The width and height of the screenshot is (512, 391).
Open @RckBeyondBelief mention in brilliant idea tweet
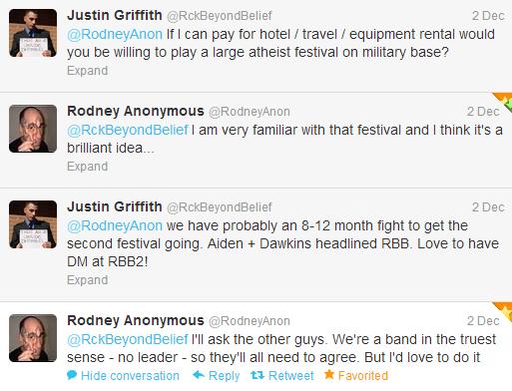pyautogui.click(x=128, y=130)
